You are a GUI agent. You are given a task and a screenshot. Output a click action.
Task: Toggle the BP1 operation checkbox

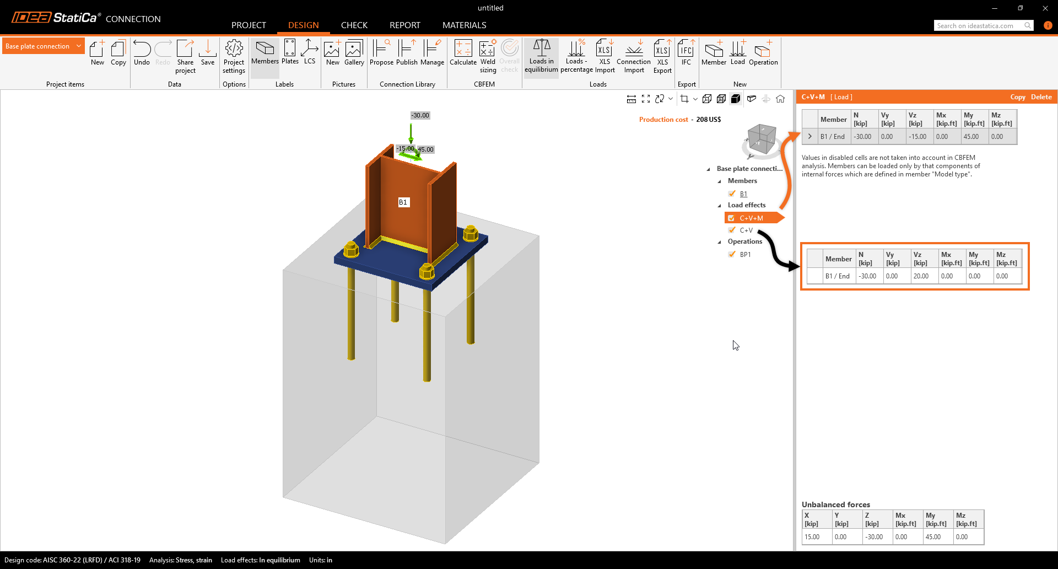[x=732, y=254]
